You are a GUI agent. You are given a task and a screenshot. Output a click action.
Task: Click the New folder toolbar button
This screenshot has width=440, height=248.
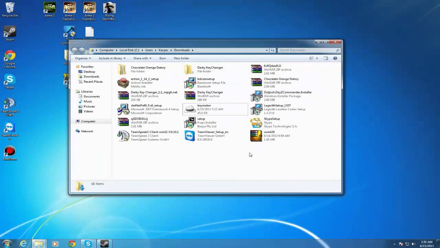pos(181,58)
